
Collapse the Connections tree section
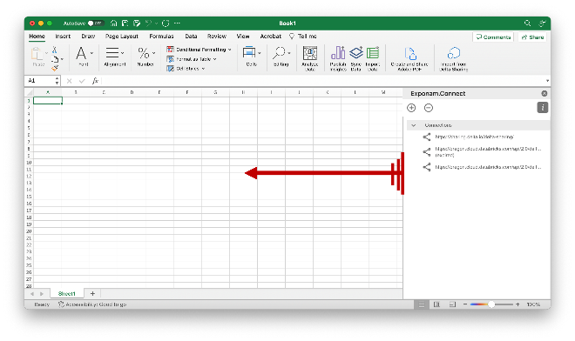(x=414, y=125)
